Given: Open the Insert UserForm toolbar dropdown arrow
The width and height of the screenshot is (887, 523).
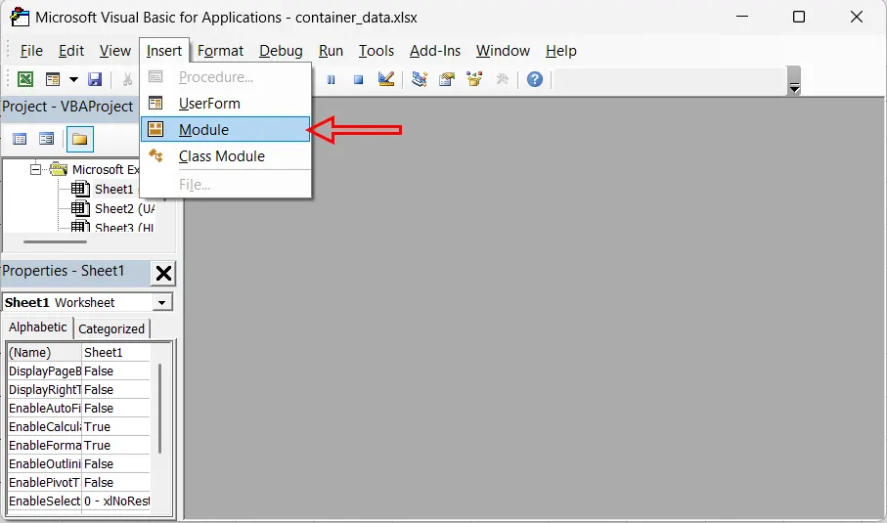Looking at the screenshot, I should (73, 79).
